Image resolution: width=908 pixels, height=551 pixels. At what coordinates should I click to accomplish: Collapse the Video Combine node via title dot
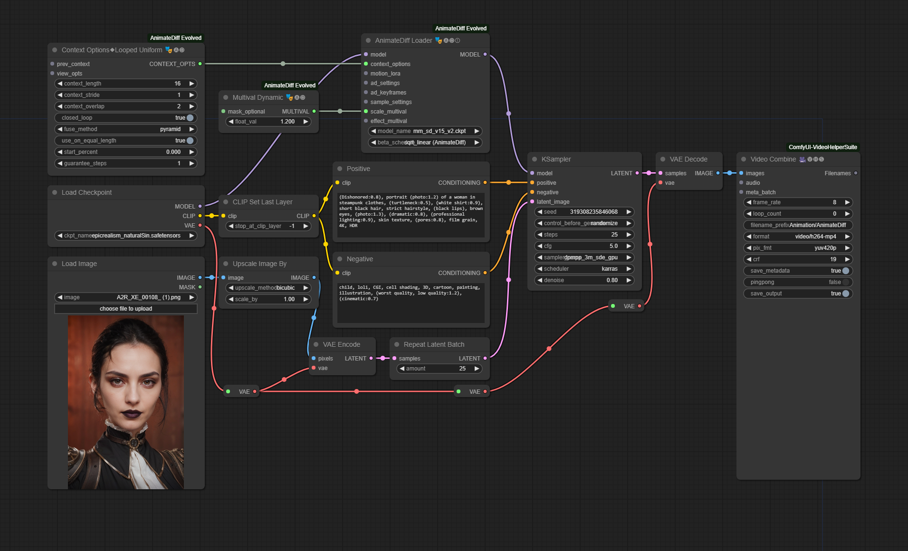pos(744,159)
